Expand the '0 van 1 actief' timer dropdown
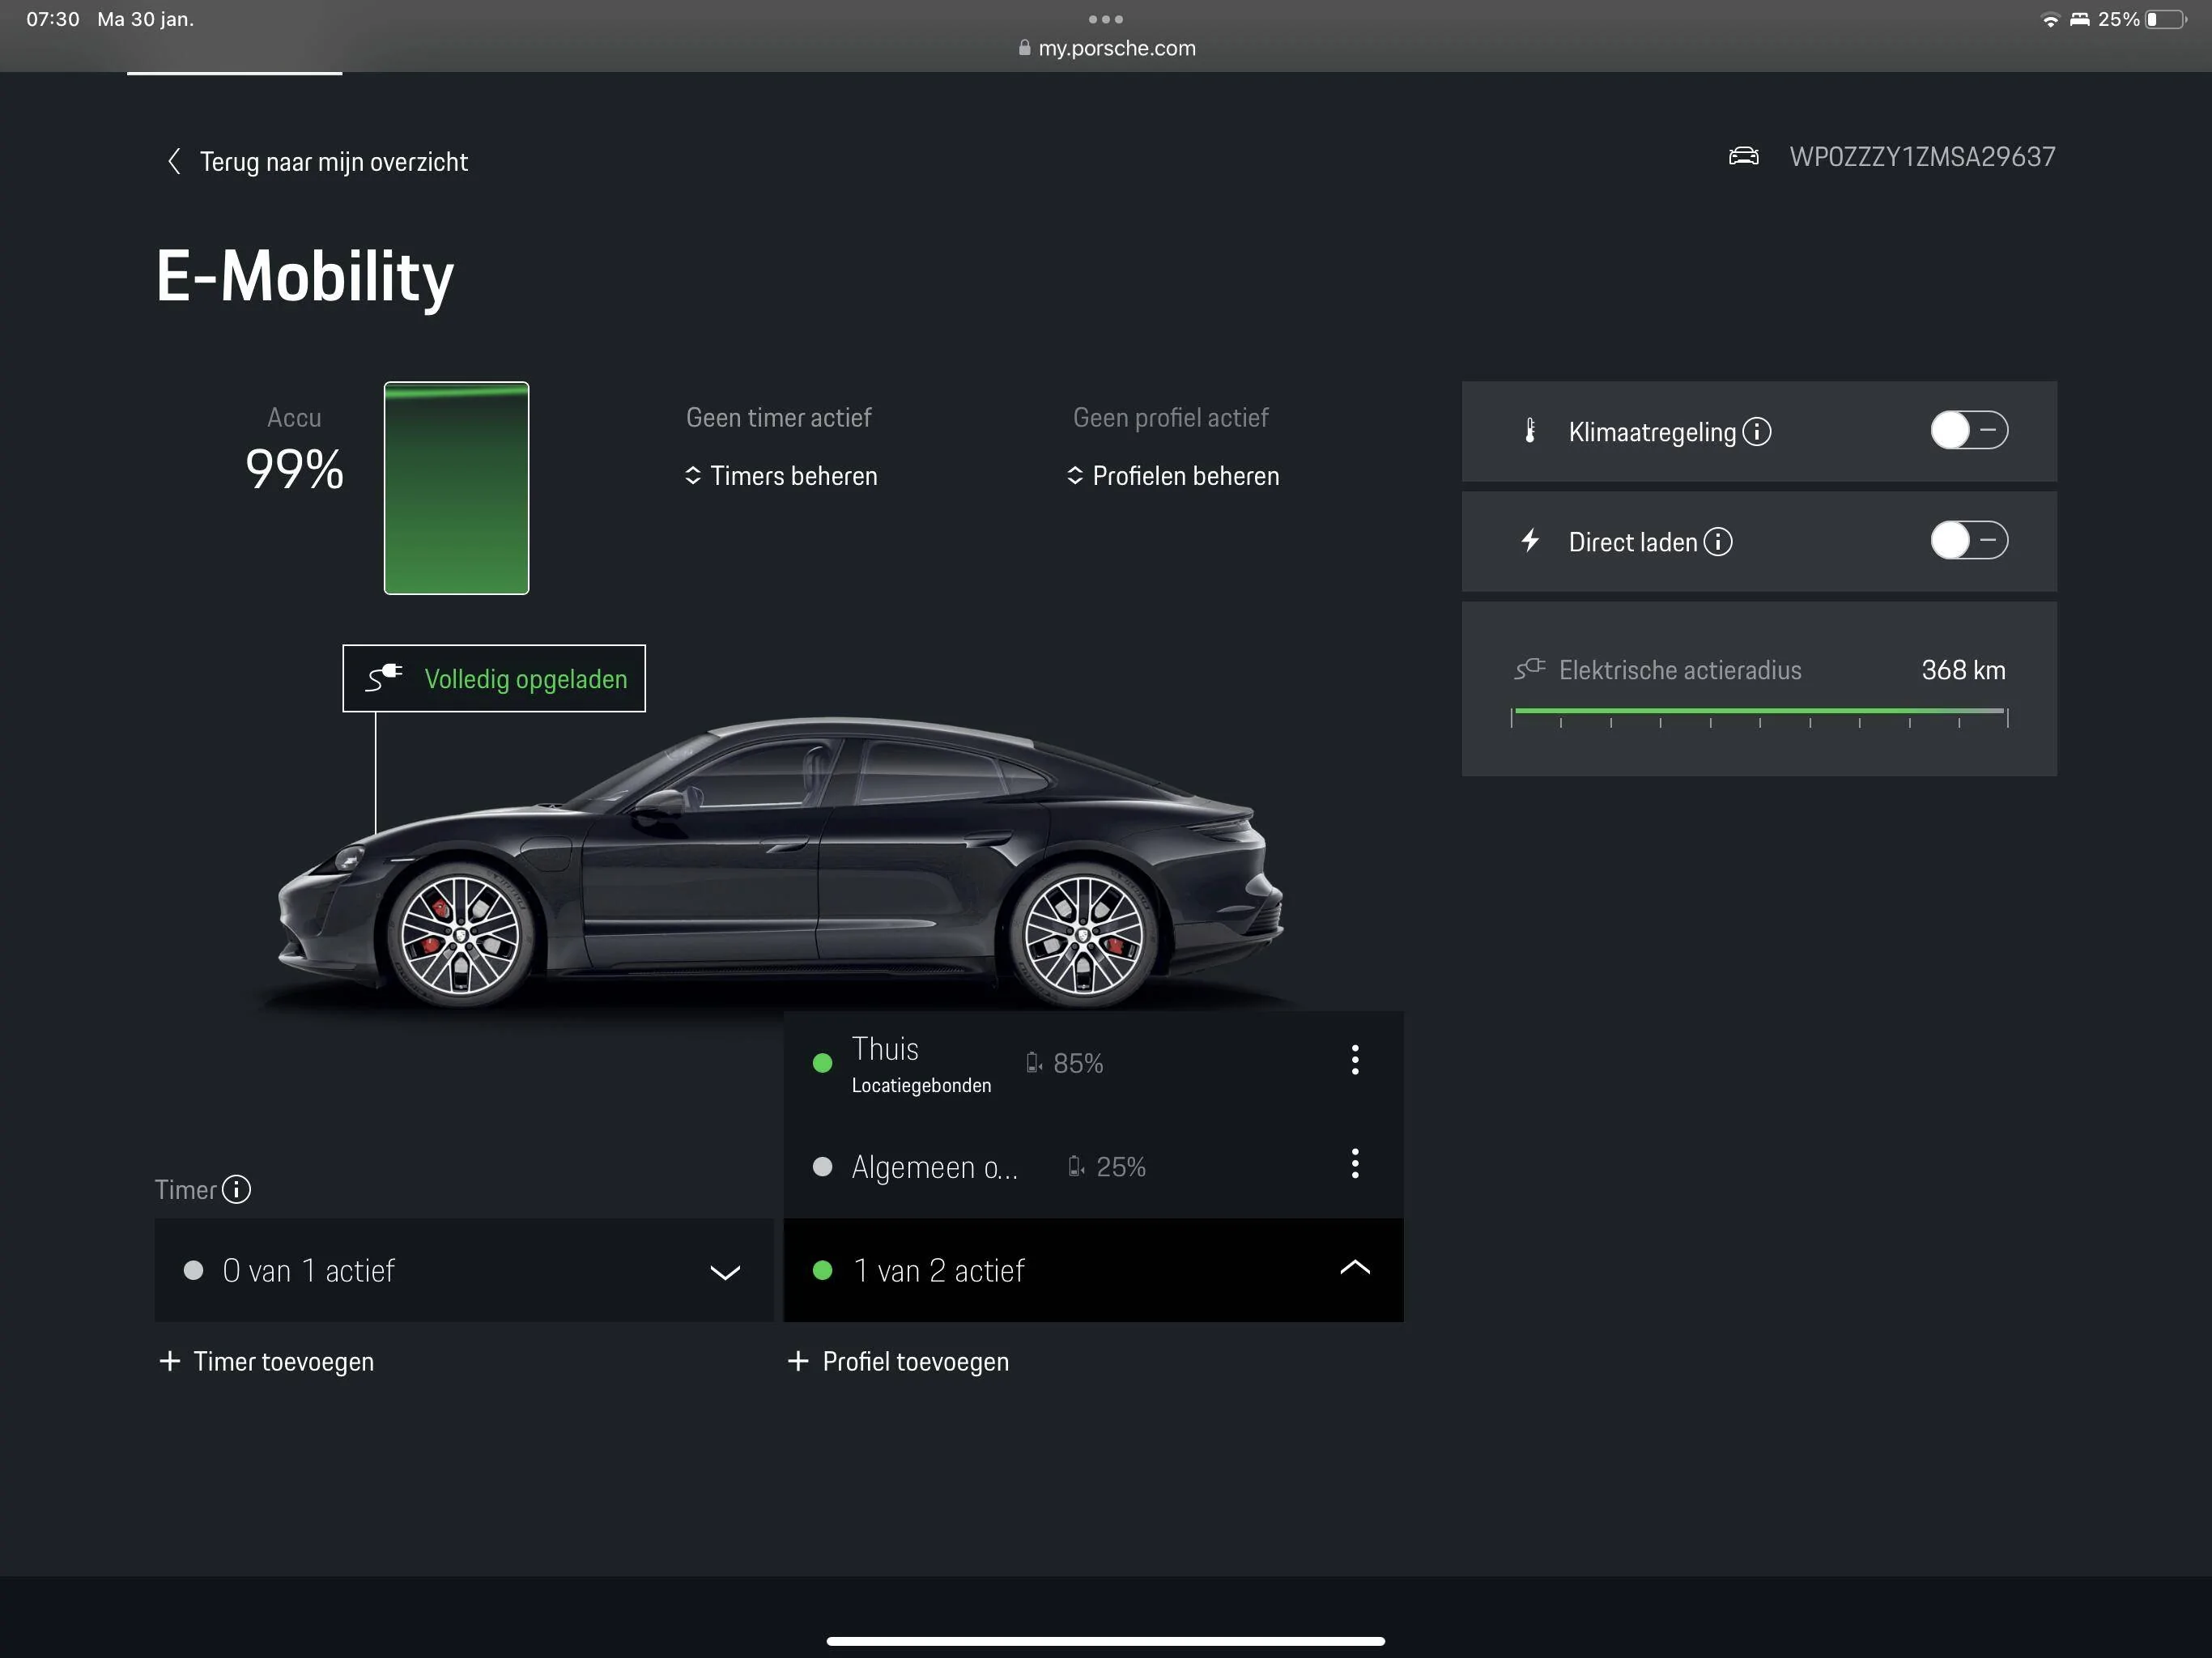 (464, 1270)
